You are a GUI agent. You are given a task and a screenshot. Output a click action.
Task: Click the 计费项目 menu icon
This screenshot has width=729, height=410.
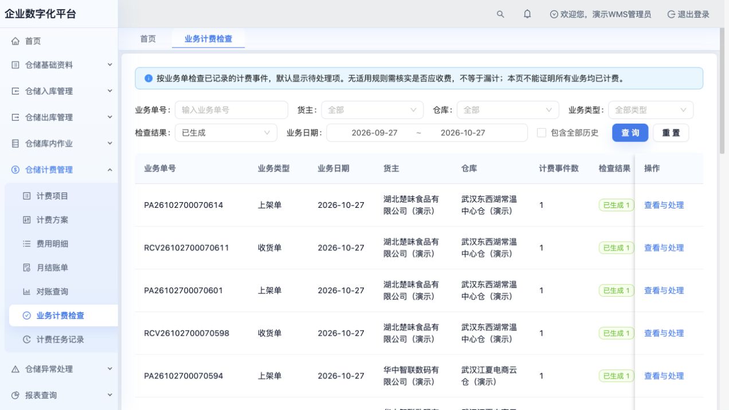coord(26,196)
